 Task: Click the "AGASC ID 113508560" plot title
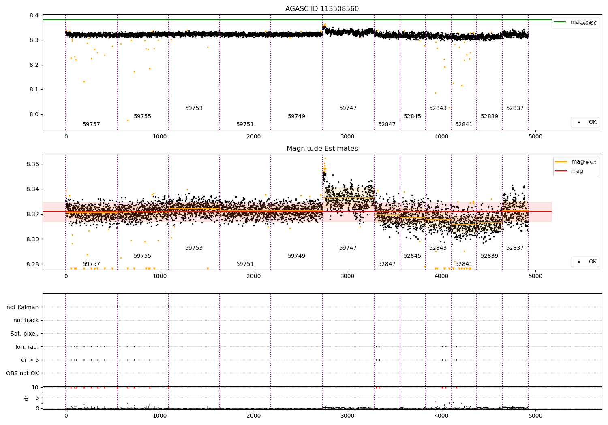[322, 9]
